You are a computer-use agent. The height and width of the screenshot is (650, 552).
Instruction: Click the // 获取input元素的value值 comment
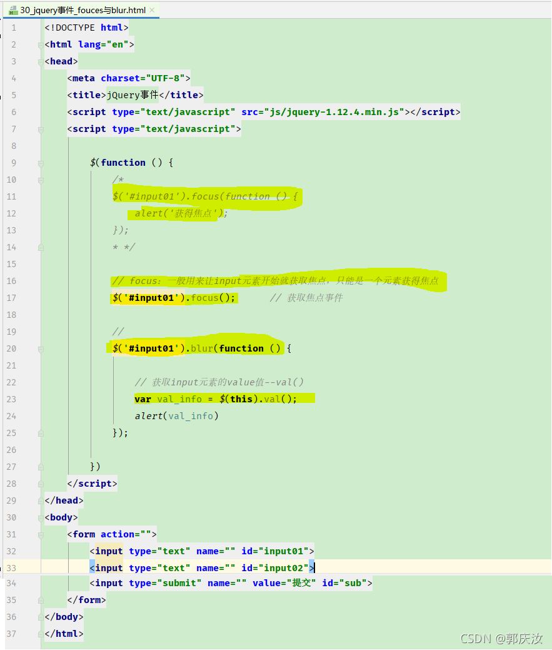pyautogui.click(x=219, y=382)
